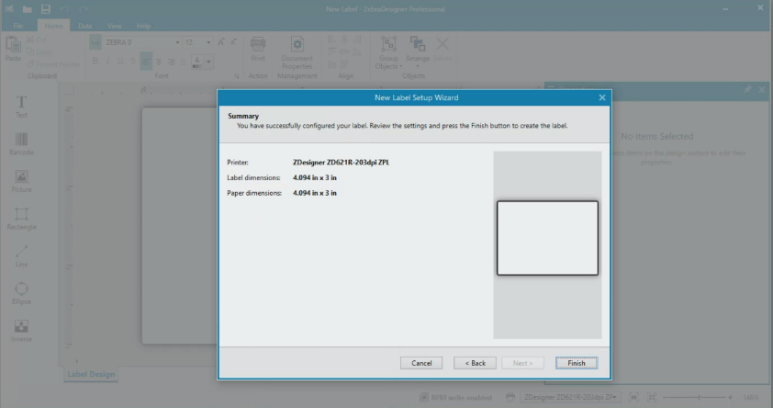This screenshot has width=773, height=408.
Task: Select the Picture tool
Action: tap(22, 179)
